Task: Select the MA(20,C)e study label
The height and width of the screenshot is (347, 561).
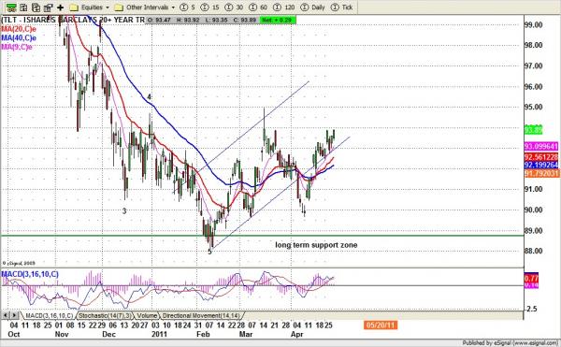Action: click(19, 29)
